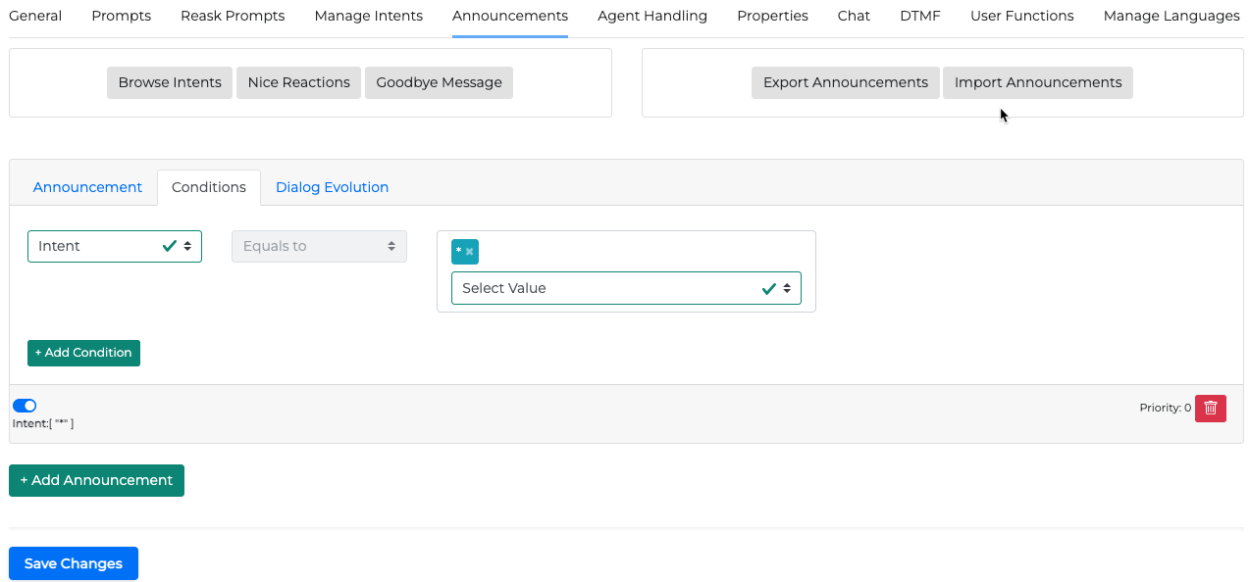Go to the Agent Handling tab

(651, 16)
